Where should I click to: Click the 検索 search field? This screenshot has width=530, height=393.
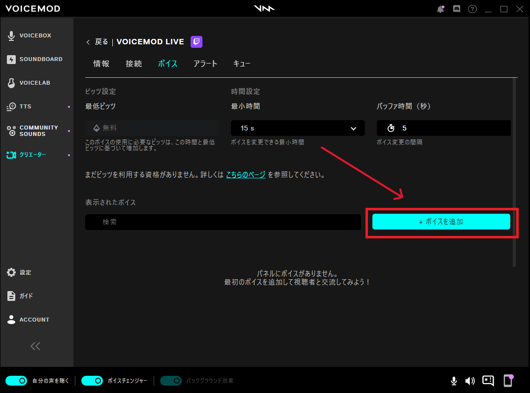pyautogui.click(x=223, y=222)
